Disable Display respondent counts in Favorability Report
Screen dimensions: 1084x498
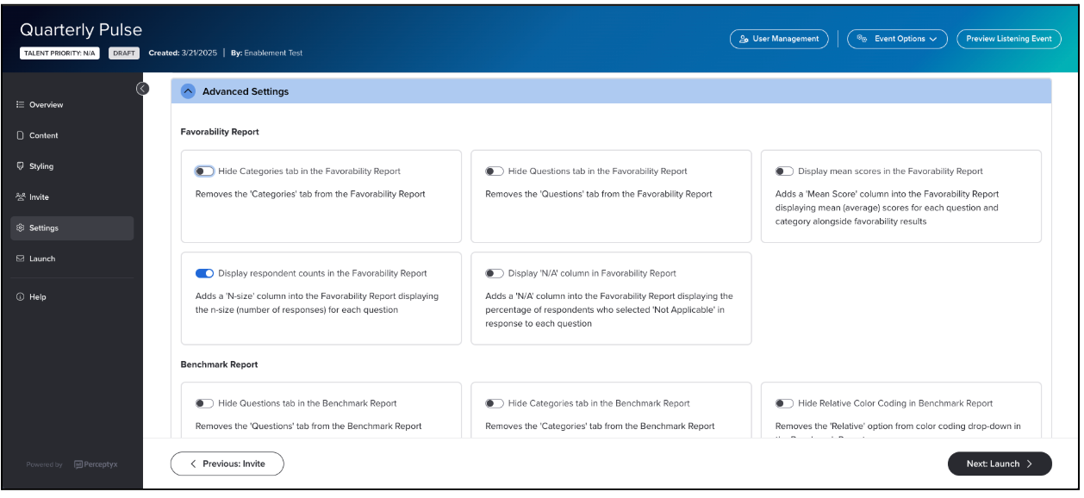[204, 273]
